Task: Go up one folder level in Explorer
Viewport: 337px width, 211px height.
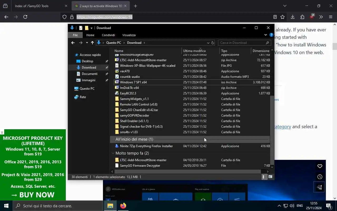Action: (92, 43)
